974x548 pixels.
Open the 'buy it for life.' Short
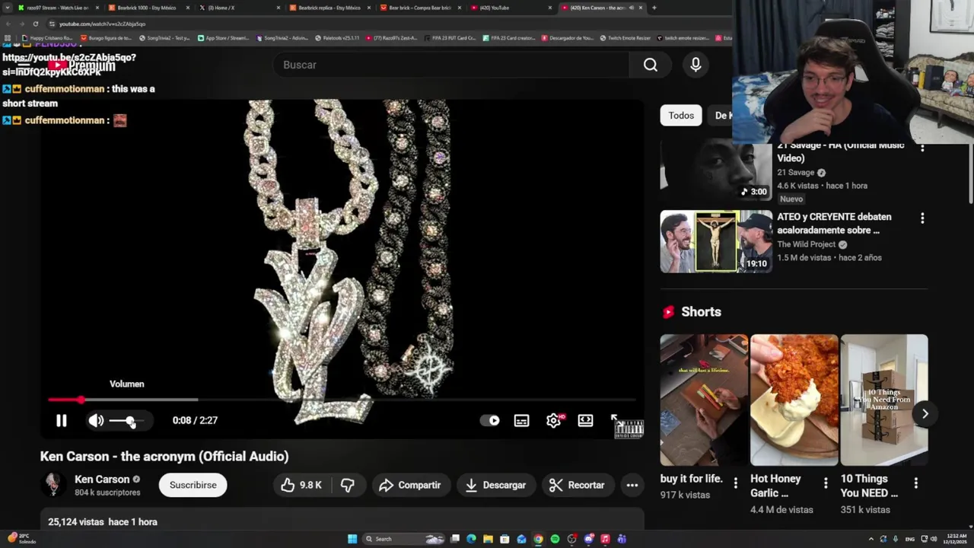click(704, 400)
